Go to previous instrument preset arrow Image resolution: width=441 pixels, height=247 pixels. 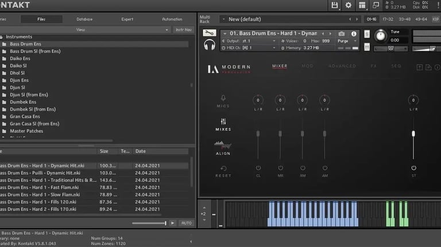(323, 34)
